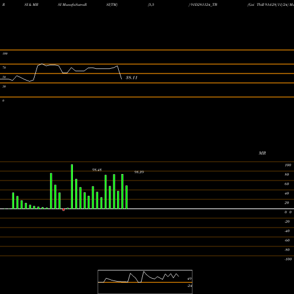The width and height of the screenshot is (294, 294).
Task: Click the RSI value label 38.11
Action: (132, 78)
